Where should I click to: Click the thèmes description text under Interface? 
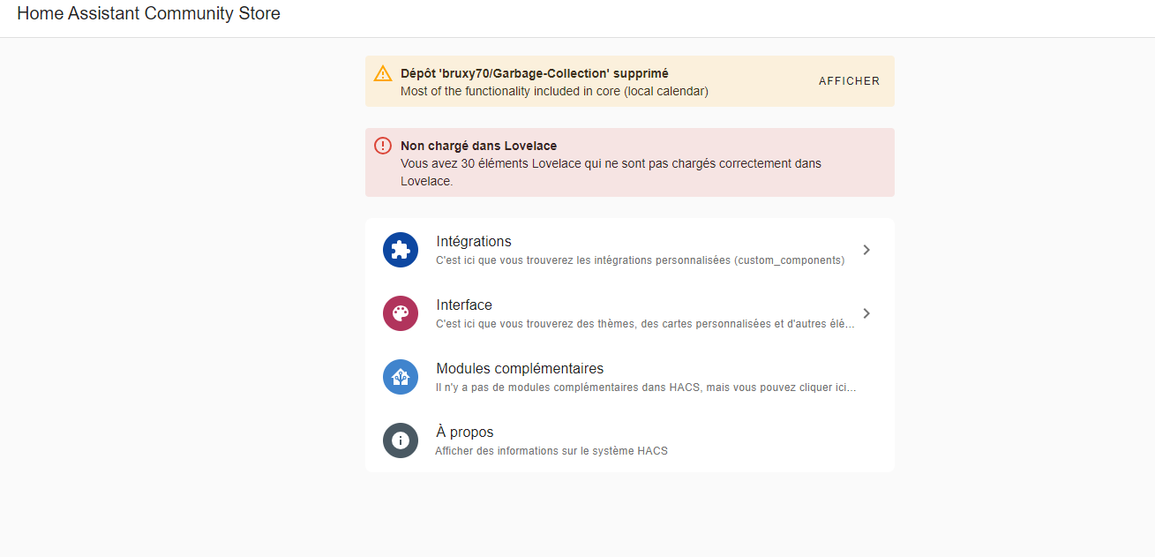tap(645, 324)
